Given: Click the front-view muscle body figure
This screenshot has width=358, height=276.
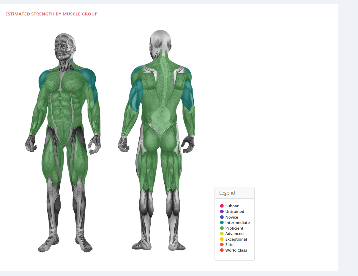Looking at the screenshot, I should [63, 143].
